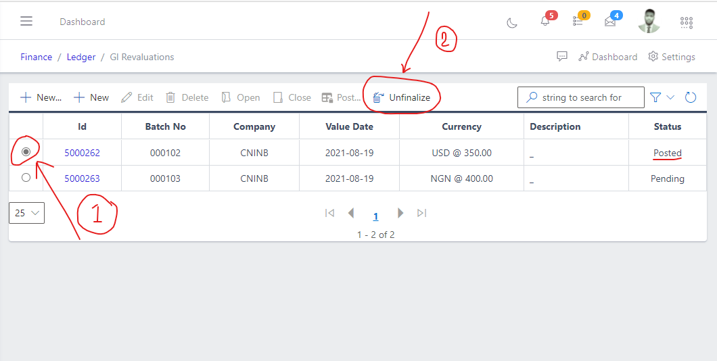This screenshot has width=717, height=361.
Task: Click the Dashboard title in header
Action: tap(83, 22)
